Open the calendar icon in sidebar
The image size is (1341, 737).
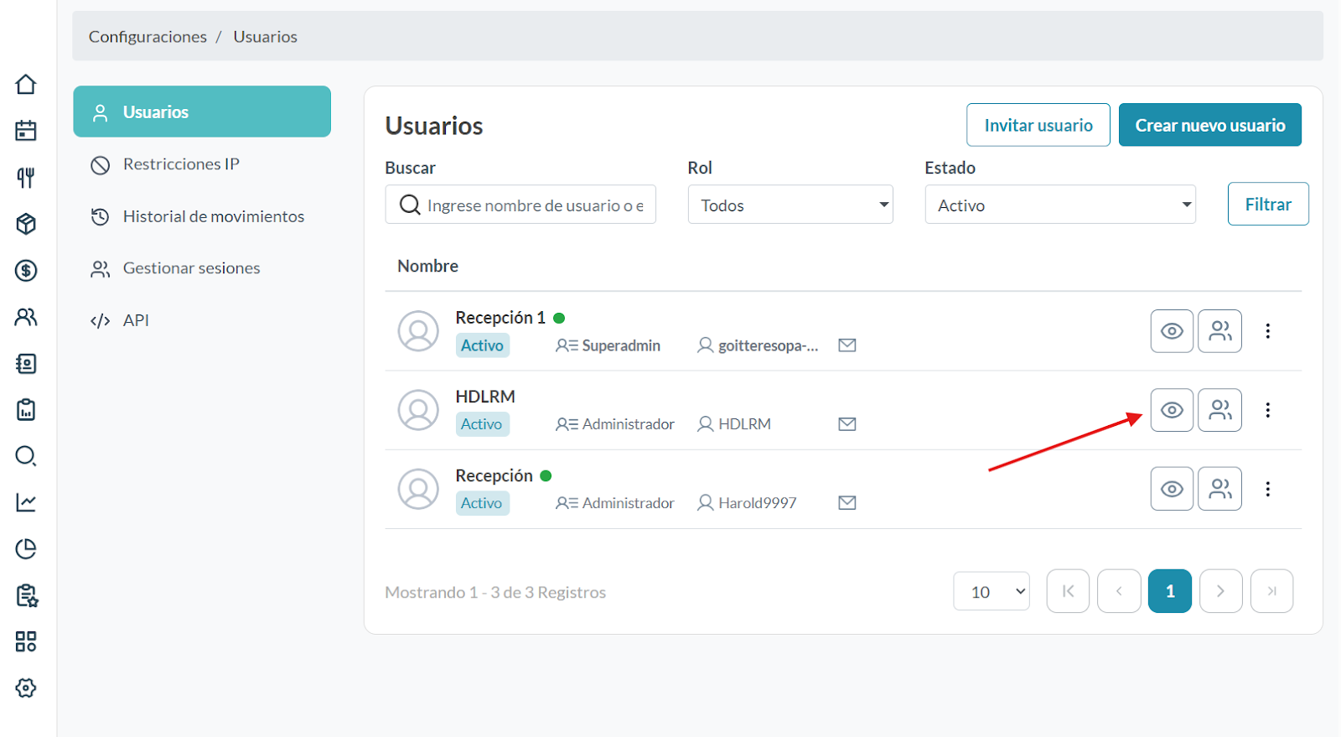(x=26, y=131)
